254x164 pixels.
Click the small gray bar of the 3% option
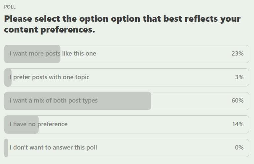pyautogui.click(x=8, y=78)
